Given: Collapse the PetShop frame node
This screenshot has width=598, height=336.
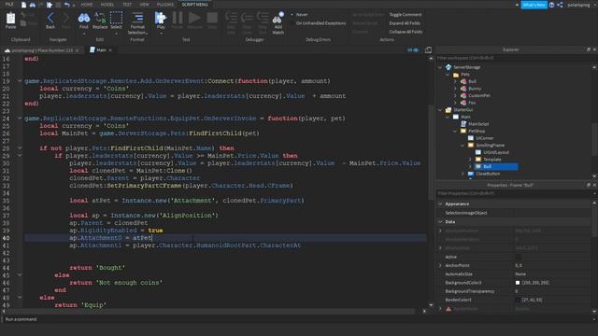Looking at the screenshot, I should [x=455, y=131].
